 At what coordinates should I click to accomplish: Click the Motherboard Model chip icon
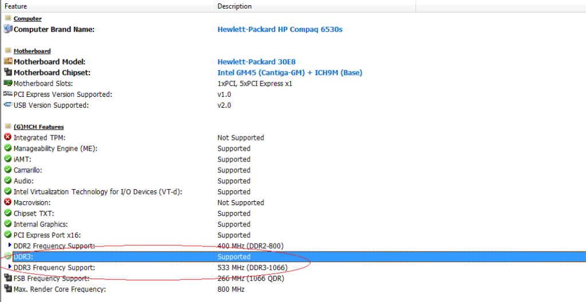(7, 62)
